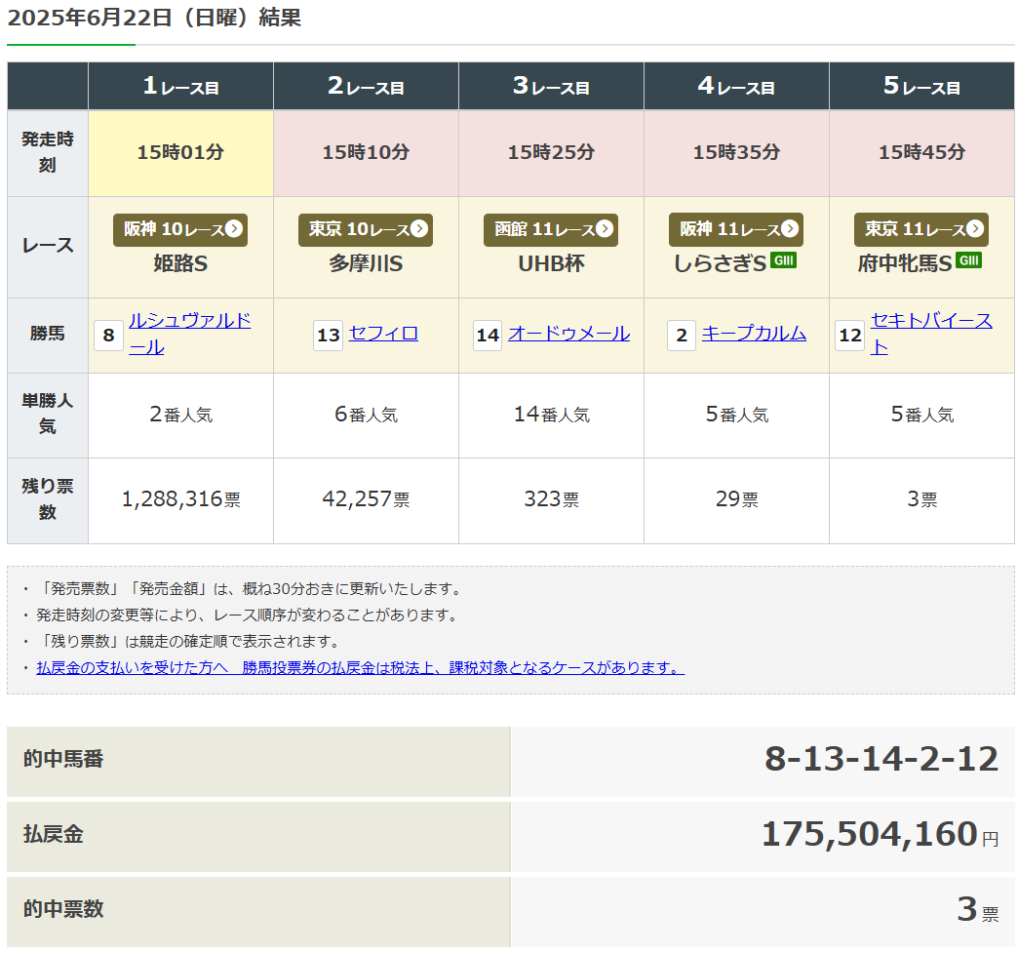The image size is (1018, 953).
Task: Open the セキトバイースト horse link
Action: tap(931, 334)
